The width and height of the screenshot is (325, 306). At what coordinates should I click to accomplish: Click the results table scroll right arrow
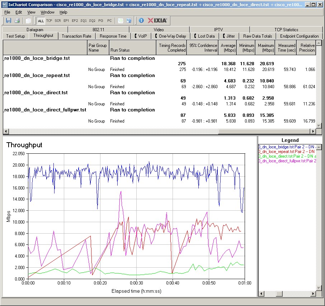tap(313, 131)
